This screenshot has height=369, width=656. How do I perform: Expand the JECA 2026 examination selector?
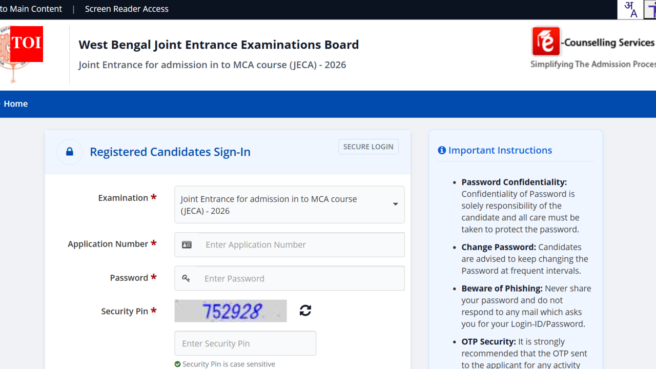pyautogui.click(x=290, y=204)
